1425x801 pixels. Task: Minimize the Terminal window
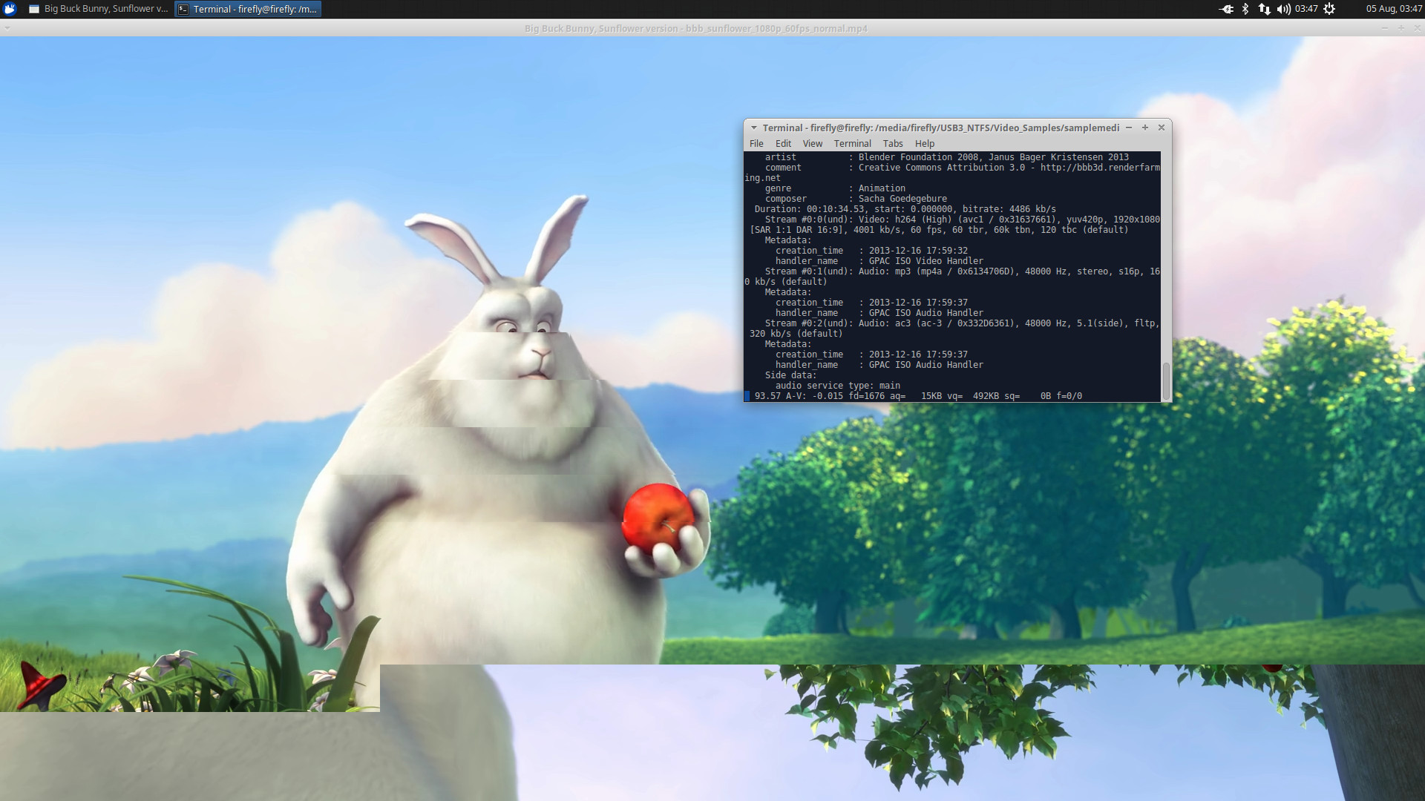(x=1129, y=128)
